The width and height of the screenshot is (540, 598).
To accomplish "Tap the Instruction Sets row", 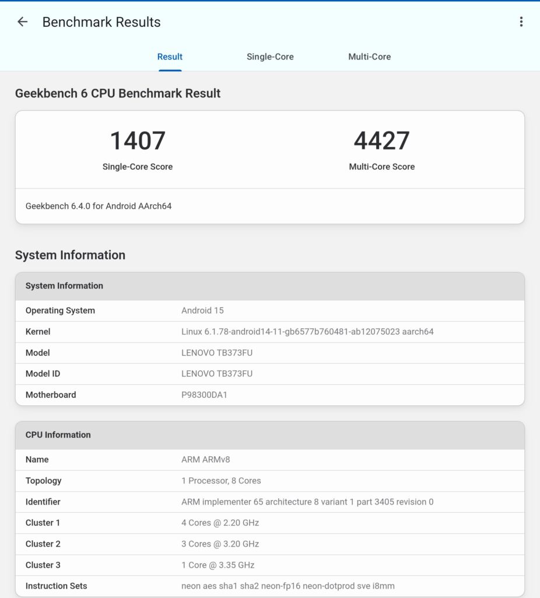I will coord(269,586).
